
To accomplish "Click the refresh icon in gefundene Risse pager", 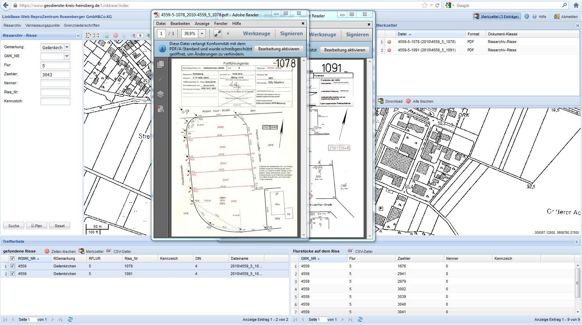I will (x=70, y=319).
